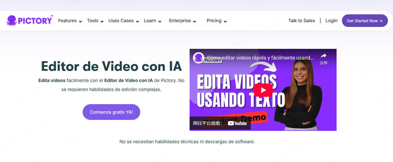Click the 前往平台观看 watch-on-platform label
The width and height of the screenshot is (393, 162).
click(x=207, y=123)
